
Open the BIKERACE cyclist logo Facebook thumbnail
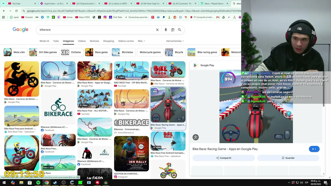point(58,107)
